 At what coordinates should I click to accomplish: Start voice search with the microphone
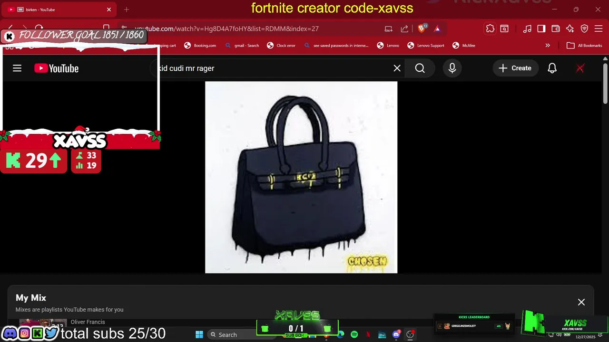click(452, 68)
